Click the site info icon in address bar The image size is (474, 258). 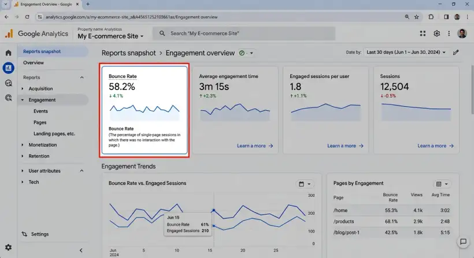[40, 17]
